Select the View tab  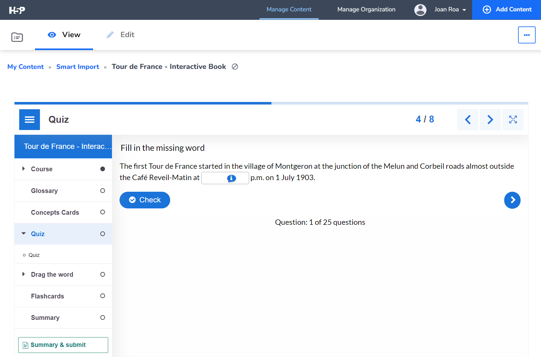64,35
